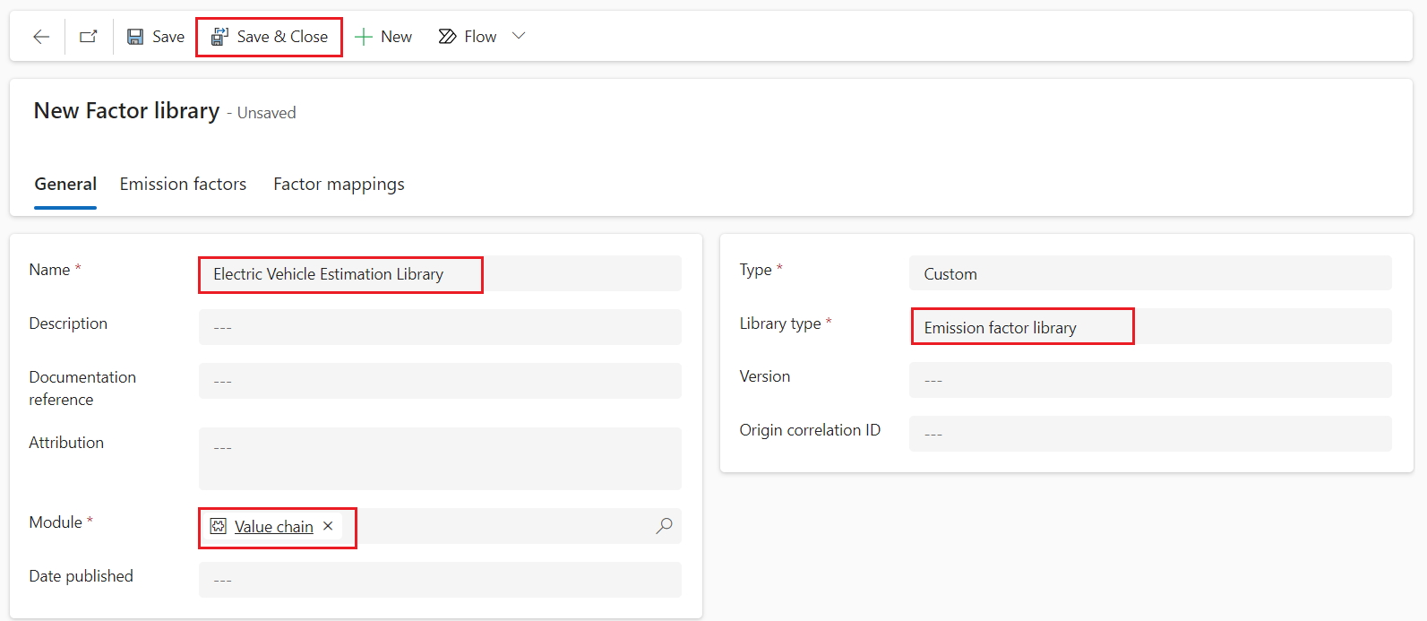Search modules with the magnifier icon
1427x621 pixels.
point(664,526)
